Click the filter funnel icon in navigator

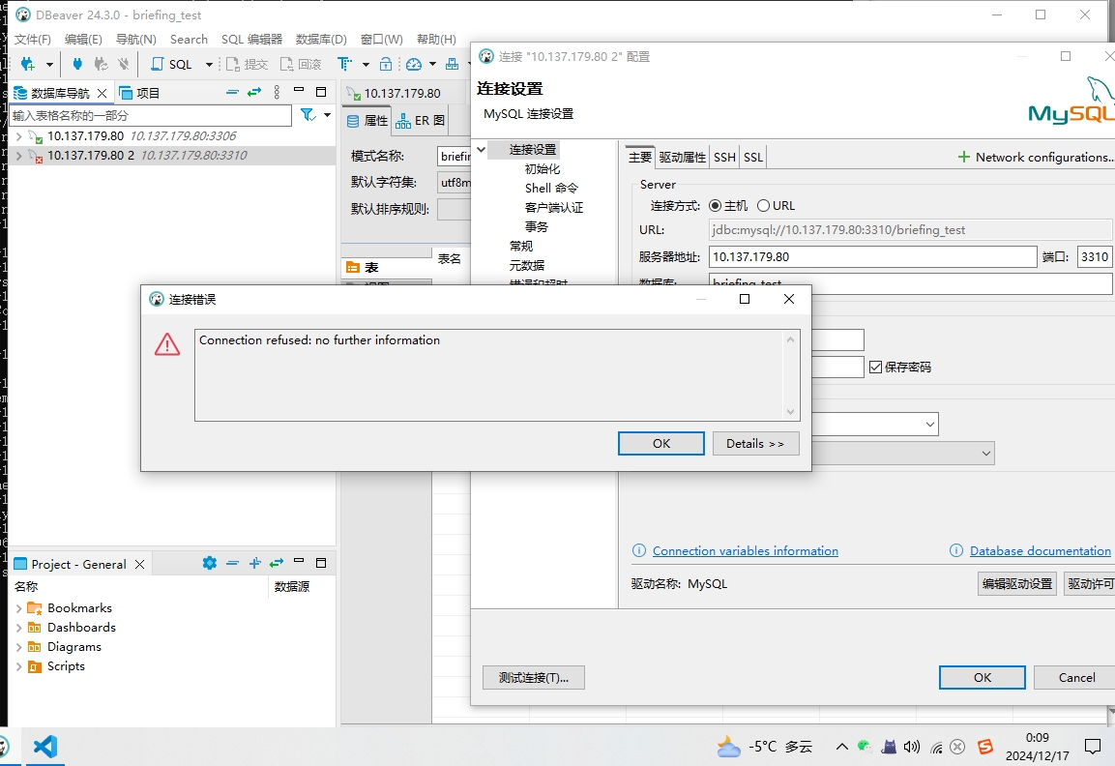(x=308, y=115)
